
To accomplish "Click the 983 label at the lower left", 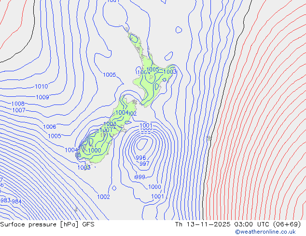I will (5, 200).
